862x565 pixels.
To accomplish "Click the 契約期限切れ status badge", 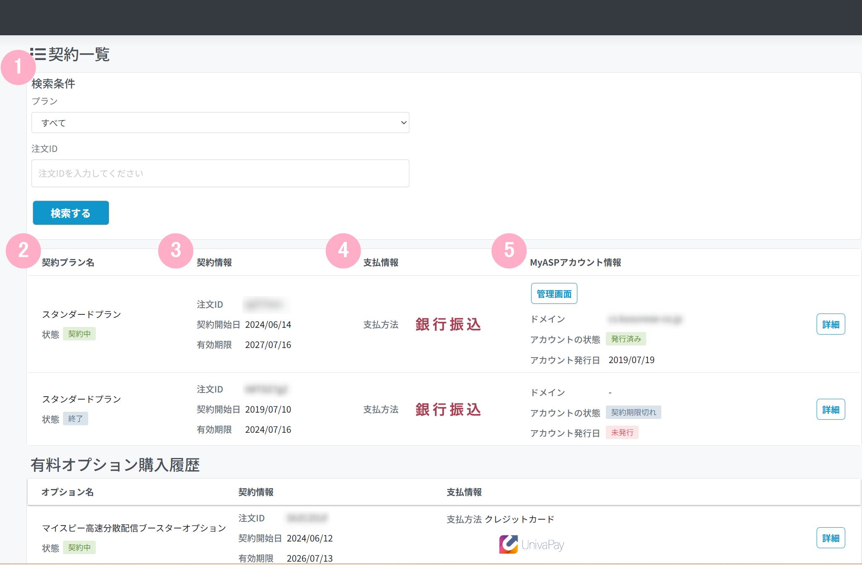I will (x=633, y=412).
